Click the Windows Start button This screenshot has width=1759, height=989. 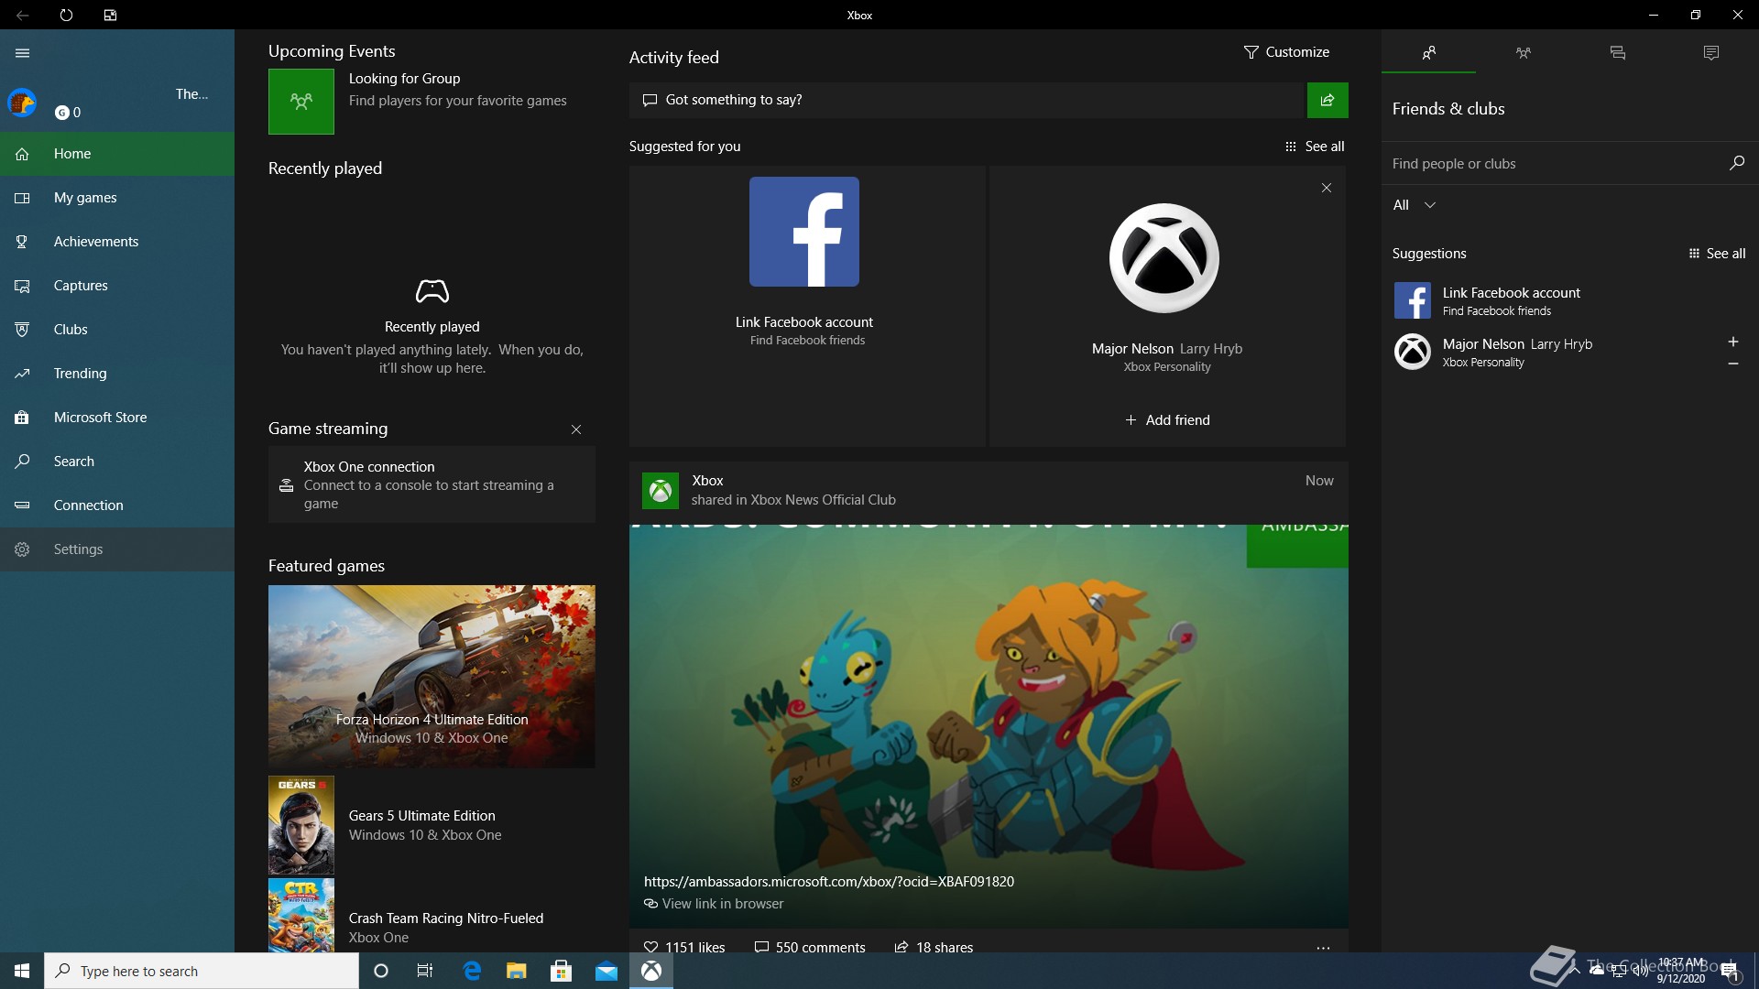tap(22, 971)
